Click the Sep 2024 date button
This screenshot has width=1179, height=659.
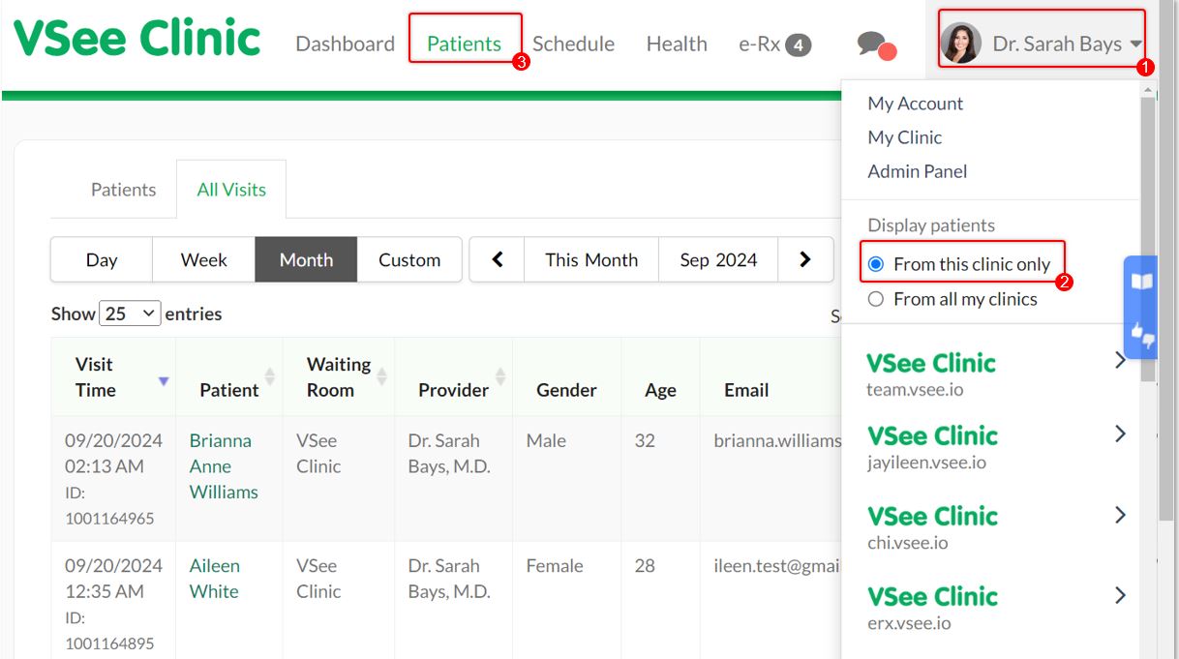718,259
